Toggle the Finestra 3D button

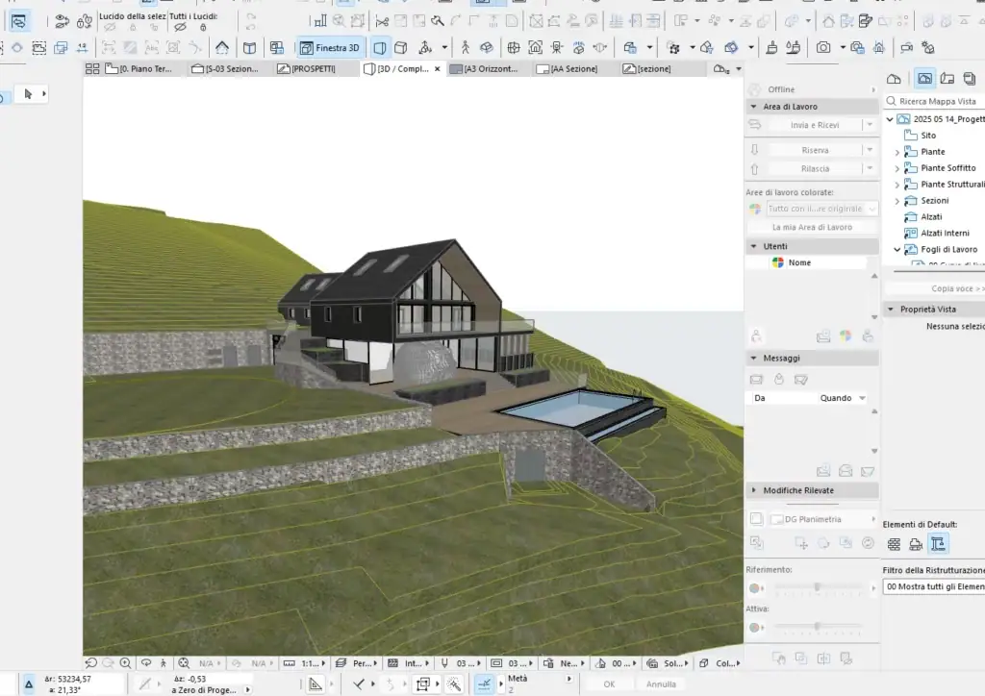click(332, 46)
